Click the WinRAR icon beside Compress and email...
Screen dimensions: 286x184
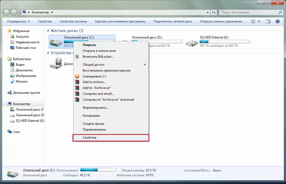pos(77,94)
